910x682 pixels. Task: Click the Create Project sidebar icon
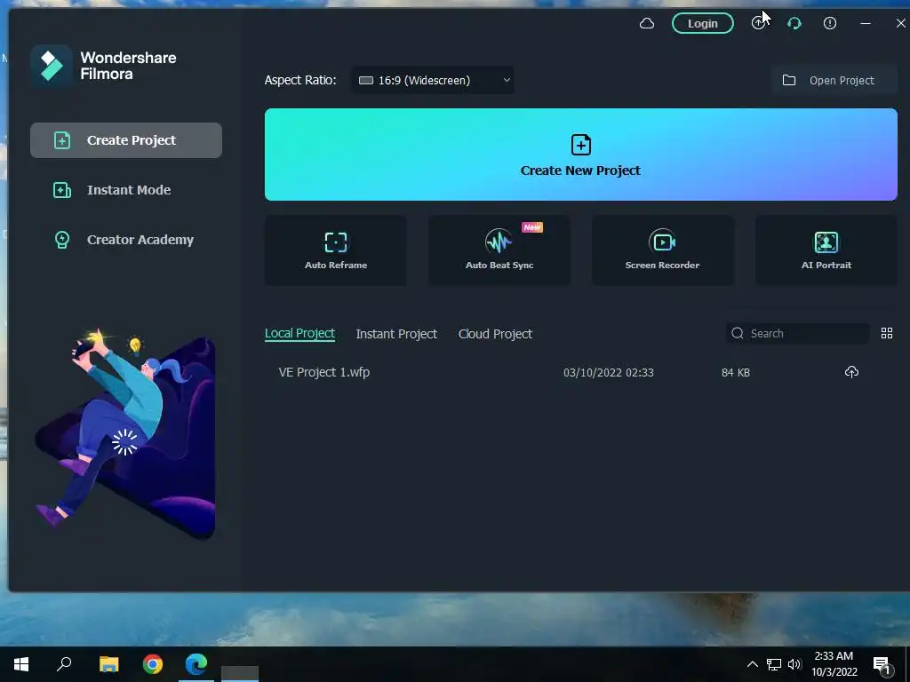pos(62,140)
